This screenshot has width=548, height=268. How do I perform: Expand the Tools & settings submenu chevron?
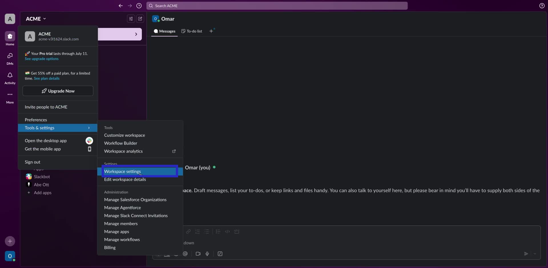click(x=89, y=128)
